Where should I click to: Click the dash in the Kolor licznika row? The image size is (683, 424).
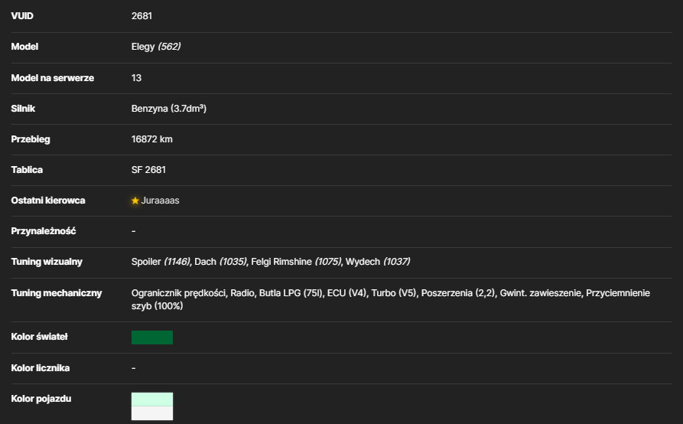click(134, 368)
